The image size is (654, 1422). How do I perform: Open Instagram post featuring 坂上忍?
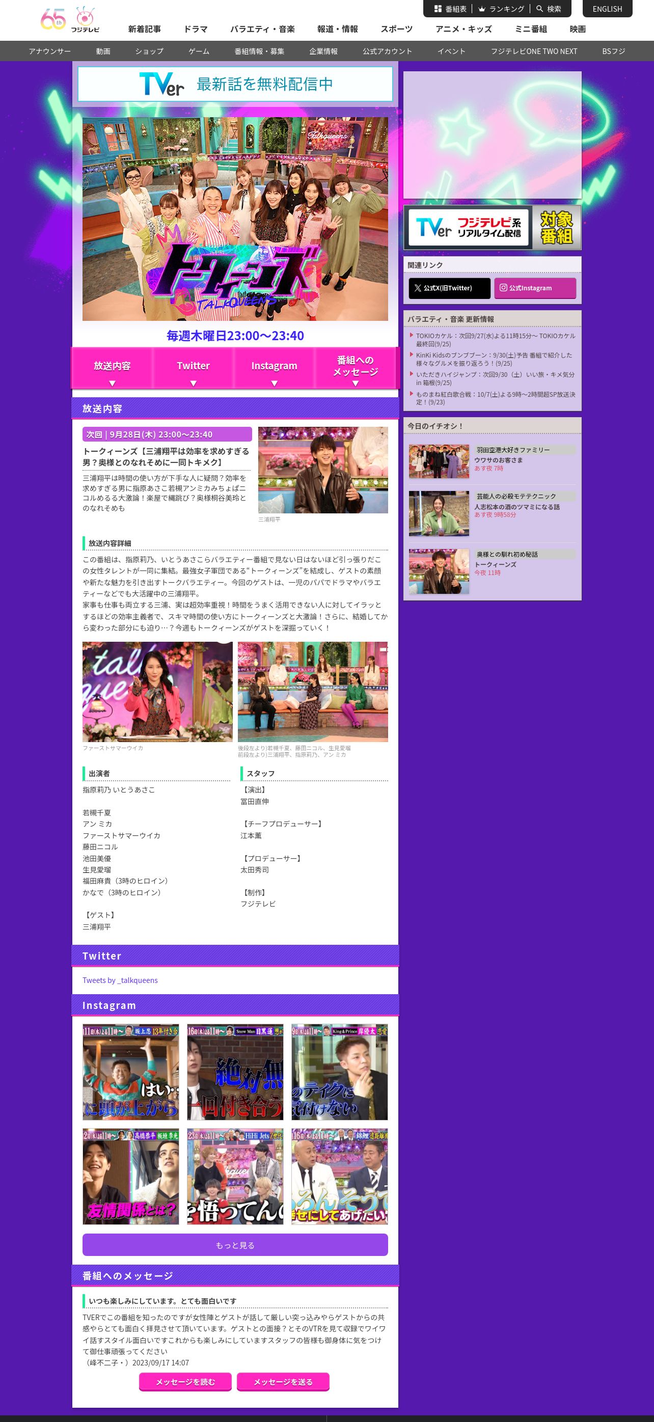(131, 1072)
